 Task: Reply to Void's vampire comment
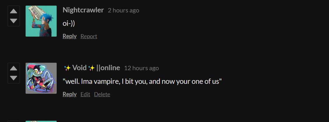click(x=69, y=94)
